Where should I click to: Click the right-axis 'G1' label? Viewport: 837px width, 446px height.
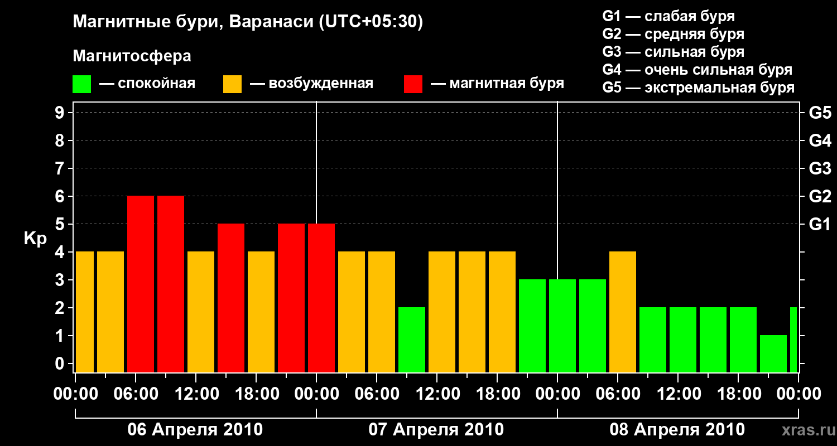pos(820,224)
